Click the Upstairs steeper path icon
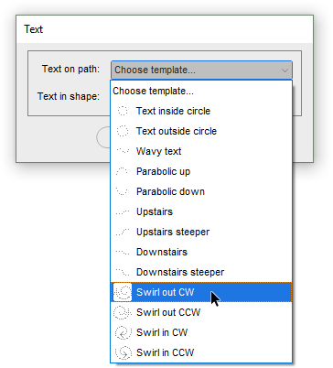Viewport: 333px width, 368px height. click(x=123, y=232)
